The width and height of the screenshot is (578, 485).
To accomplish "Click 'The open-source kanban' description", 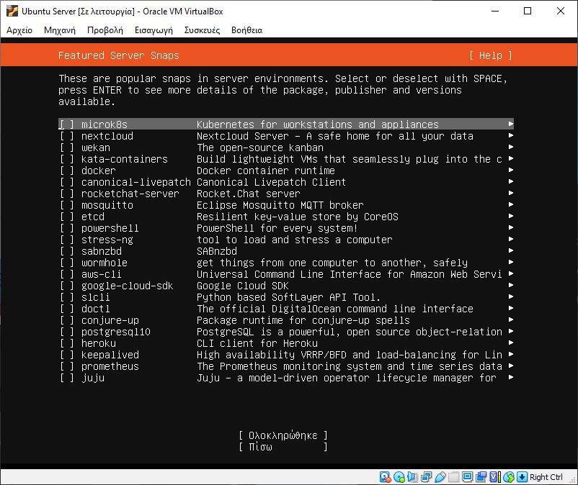I will pyautogui.click(x=260, y=148).
